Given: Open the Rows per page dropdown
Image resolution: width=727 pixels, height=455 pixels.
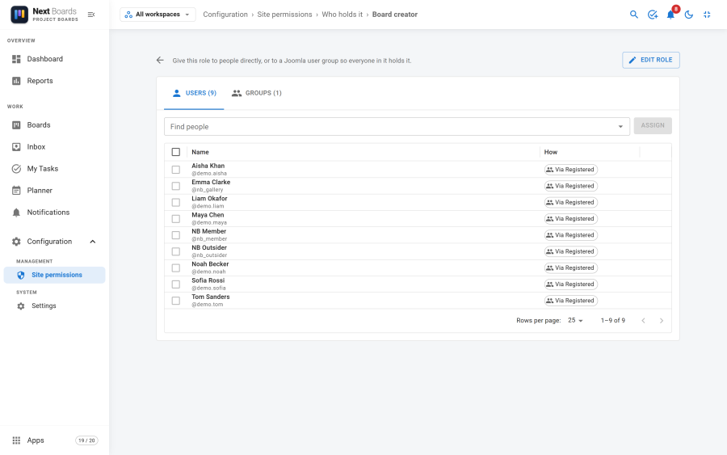Looking at the screenshot, I should point(575,321).
